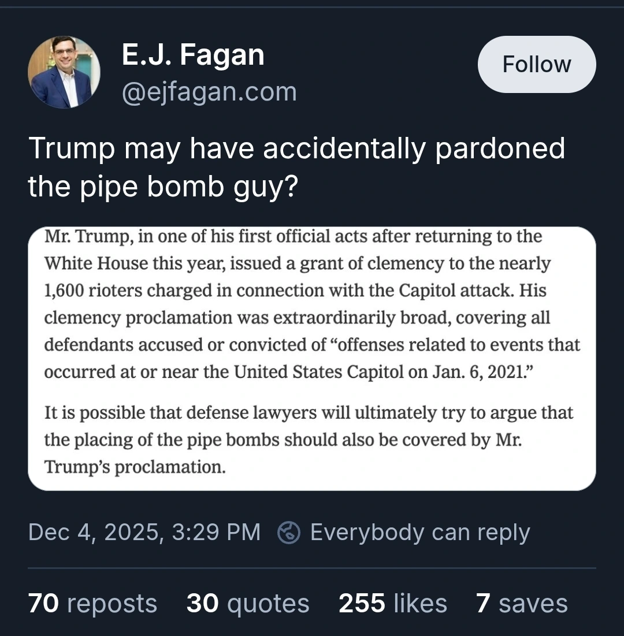This screenshot has width=624, height=636.
Task: Click the number 7 beside saves
Action: pyautogui.click(x=484, y=604)
